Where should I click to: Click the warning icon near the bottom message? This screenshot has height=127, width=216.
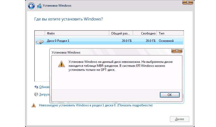(x=34, y=105)
